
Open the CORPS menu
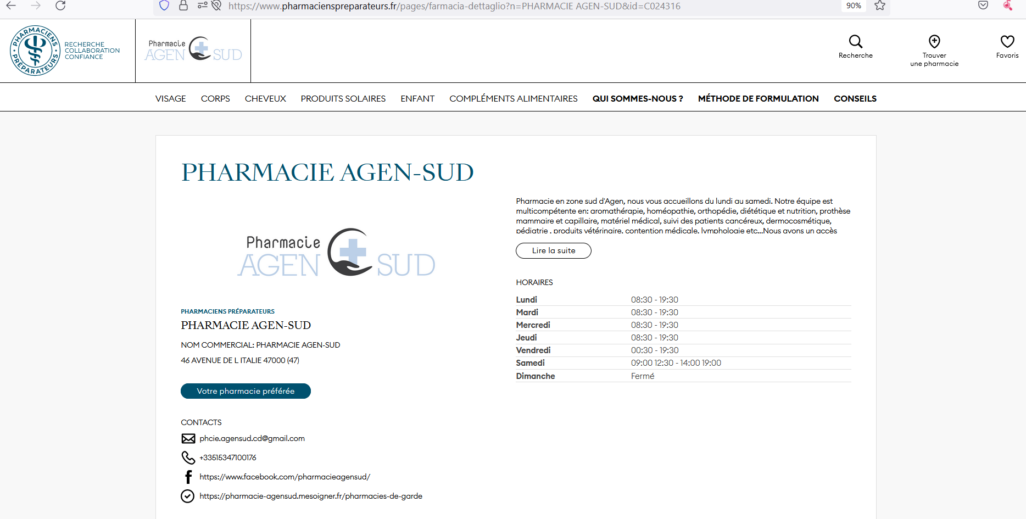coord(215,99)
